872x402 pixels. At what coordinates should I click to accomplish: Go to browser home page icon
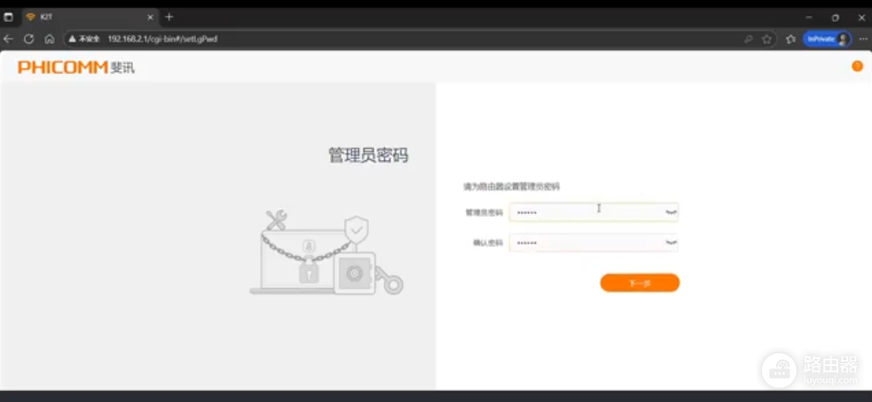tap(50, 39)
